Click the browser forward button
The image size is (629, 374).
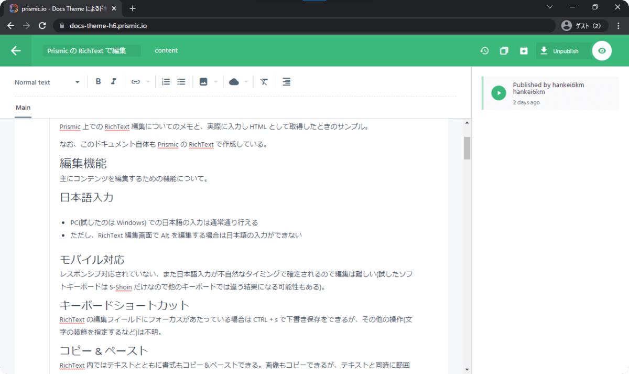27,26
